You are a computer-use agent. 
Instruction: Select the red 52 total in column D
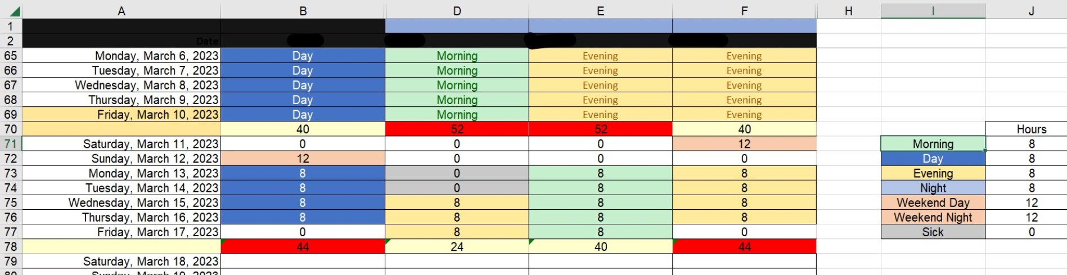pos(457,129)
